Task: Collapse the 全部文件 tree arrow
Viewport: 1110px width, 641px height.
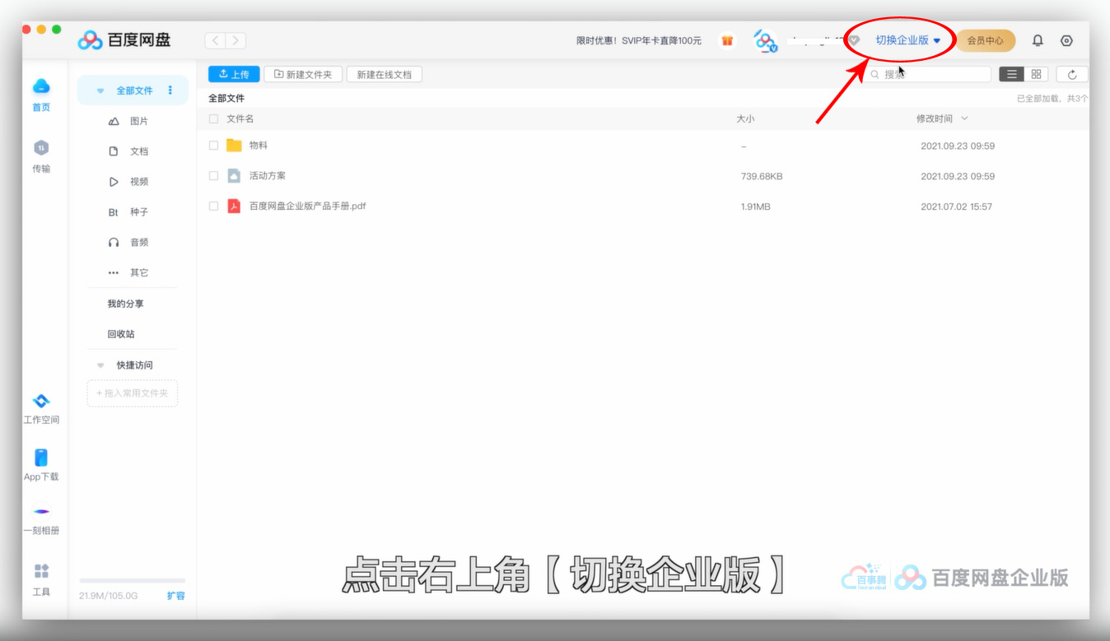Action: [100, 91]
